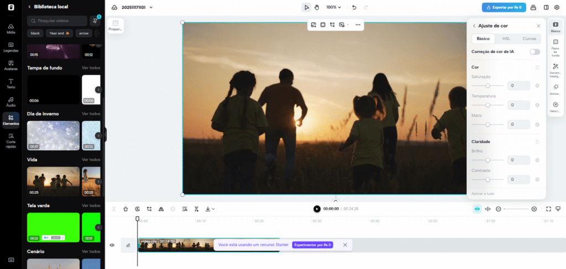566x269 pixels.
Task: Zoom in the timeline with plus icon
Action: tap(534, 209)
